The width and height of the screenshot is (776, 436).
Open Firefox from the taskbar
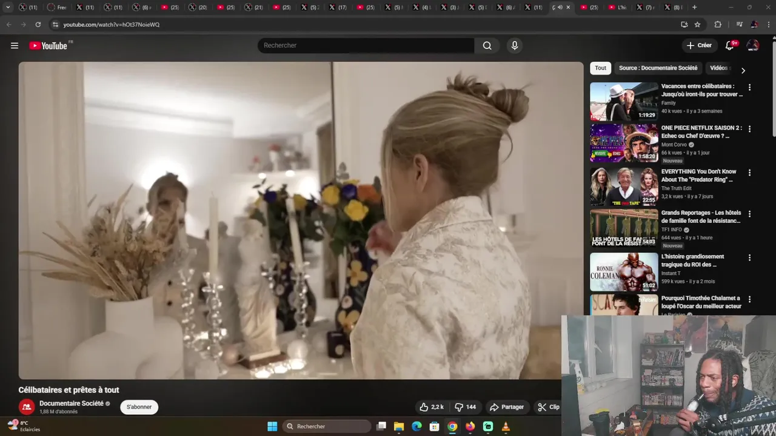coord(470,426)
